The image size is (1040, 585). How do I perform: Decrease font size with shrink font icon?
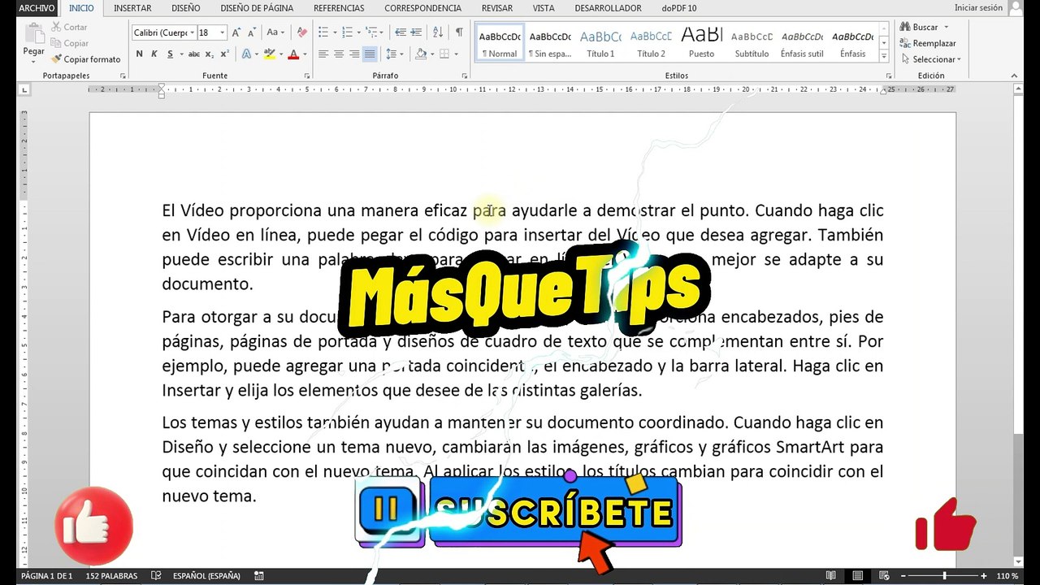pos(251,32)
